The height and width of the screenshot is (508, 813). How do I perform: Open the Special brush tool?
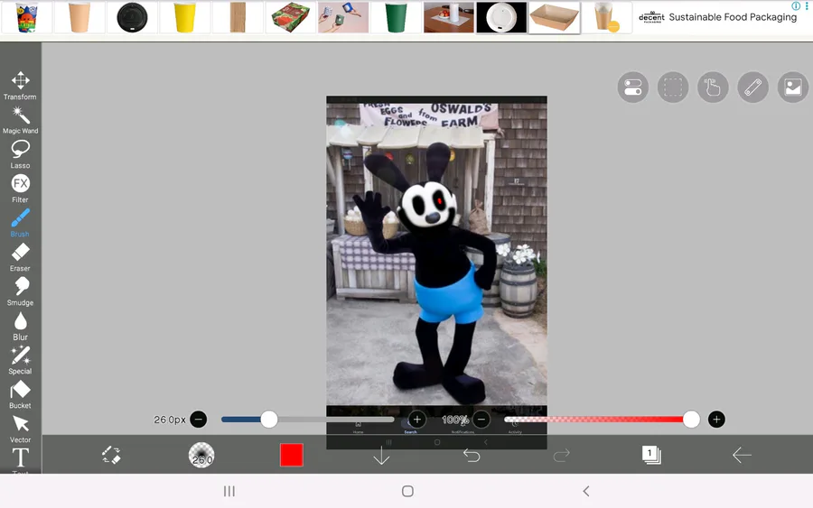click(20, 360)
